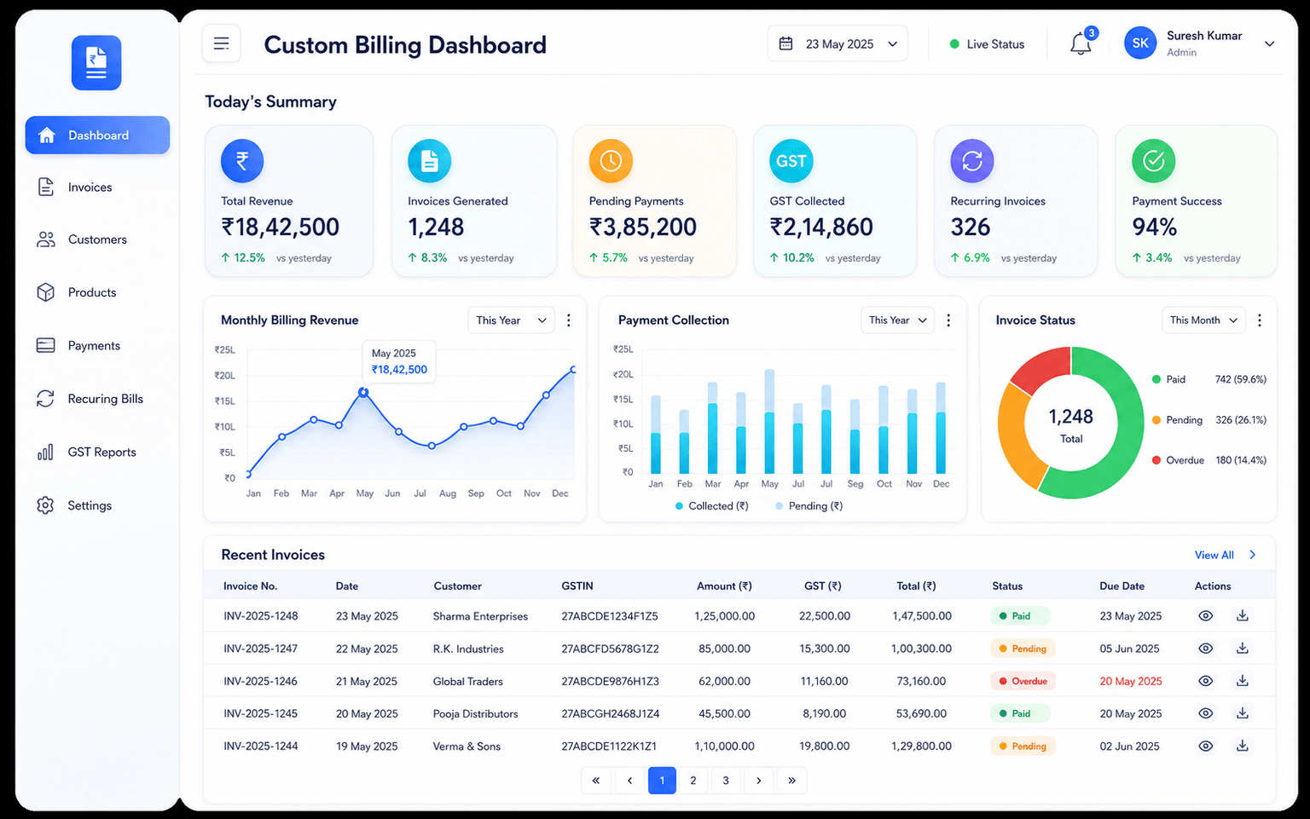Open This Month dropdown for Invoice Status
The width and height of the screenshot is (1310, 819).
[1203, 320]
